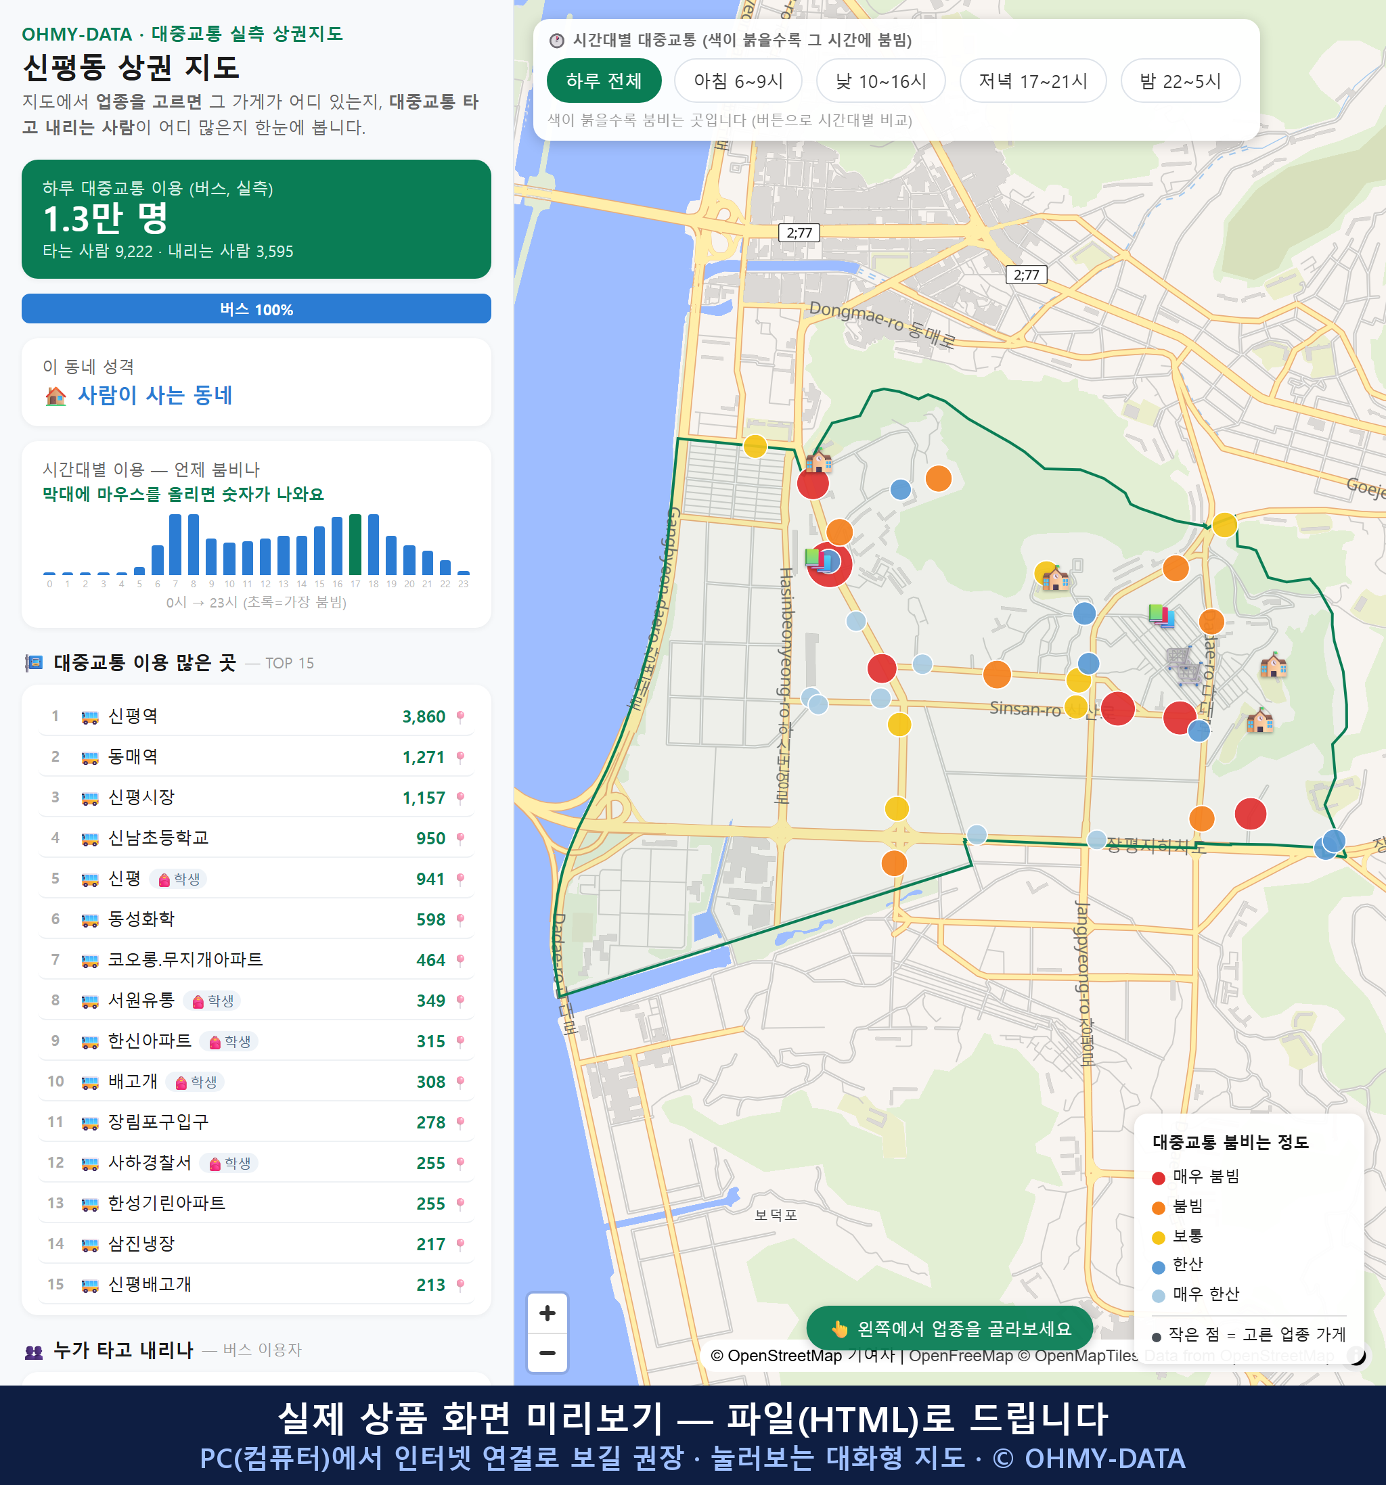
Task: Click the 1.3만 명 daily ridership card
Action: [256, 219]
